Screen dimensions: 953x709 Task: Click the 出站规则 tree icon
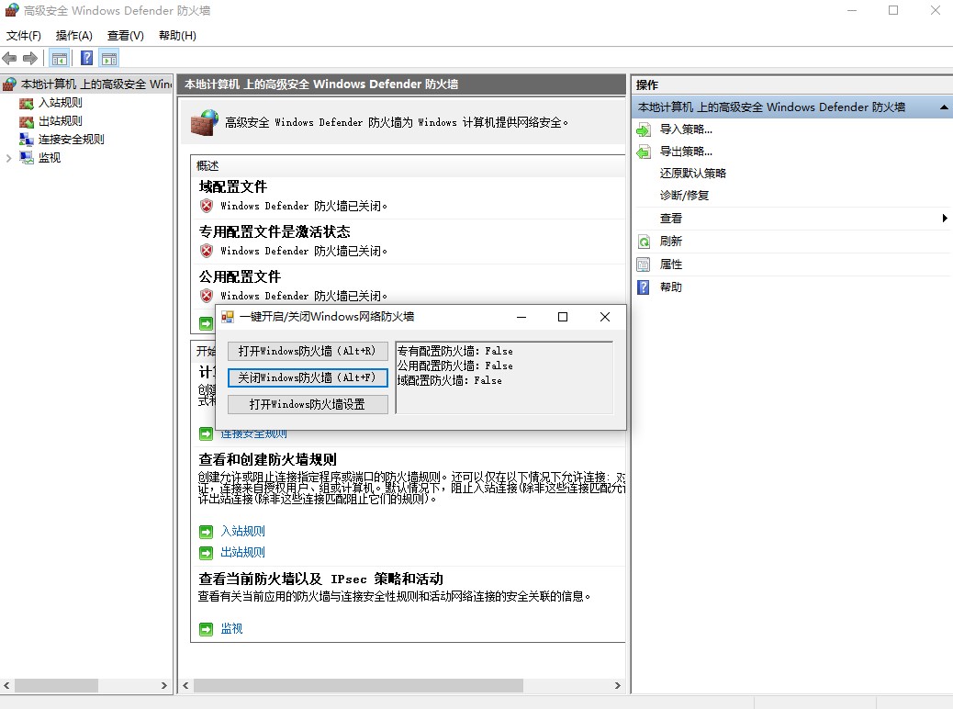tap(27, 121)
